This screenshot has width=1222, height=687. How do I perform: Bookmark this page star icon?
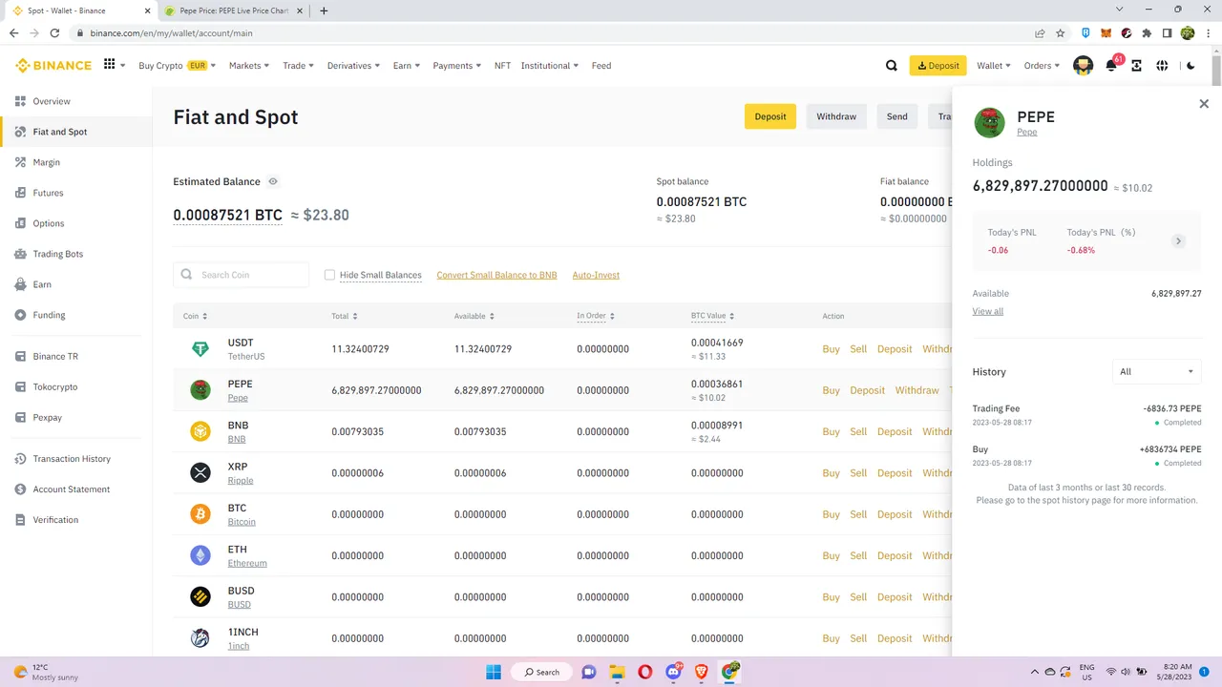point(1061,32)
